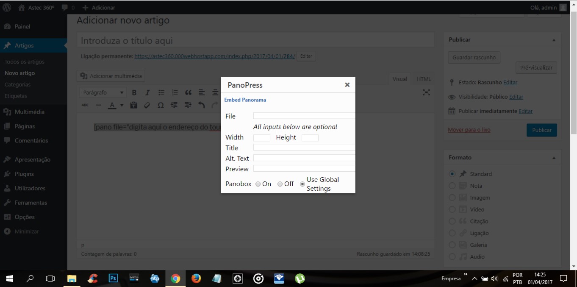Viewport: 577px width, 287px height.
Task: Click the Omega special character icon
Action: tap(161, 105)
